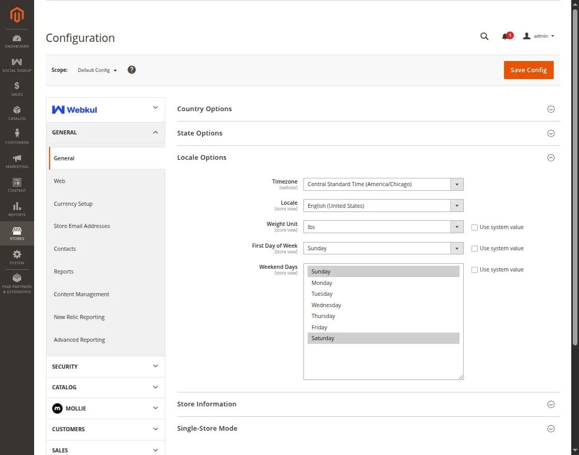The height and width of the screenshot is (455, 579).
Task: Enable Use system value for Weight Unit
Action: point(475,227)
